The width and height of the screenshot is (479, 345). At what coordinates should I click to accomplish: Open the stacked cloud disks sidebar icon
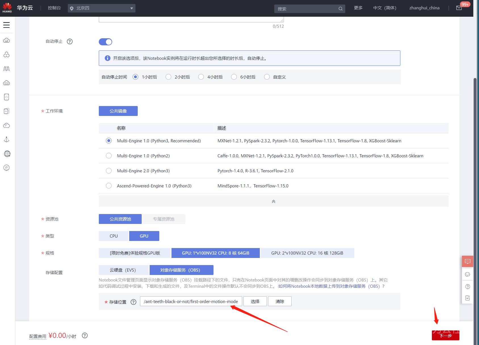click(7, 111)
